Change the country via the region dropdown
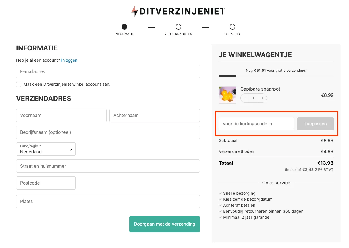This screenshot has height=248, width=349. click(46, 149)
